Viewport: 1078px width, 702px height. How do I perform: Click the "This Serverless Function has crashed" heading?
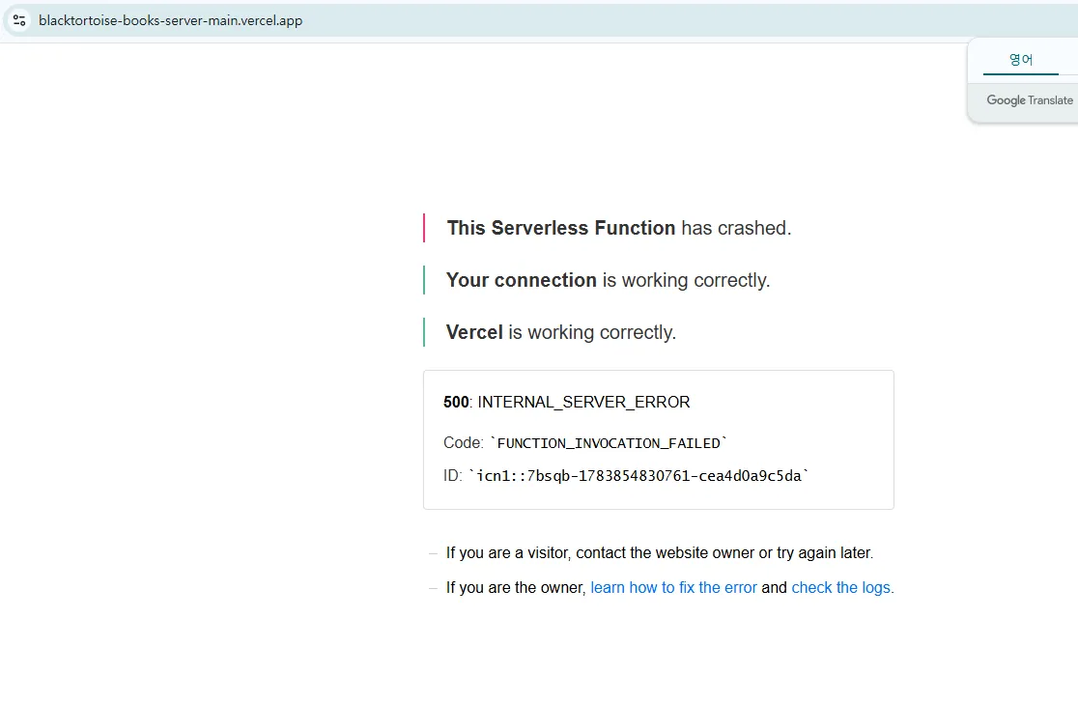coord(619,228)
